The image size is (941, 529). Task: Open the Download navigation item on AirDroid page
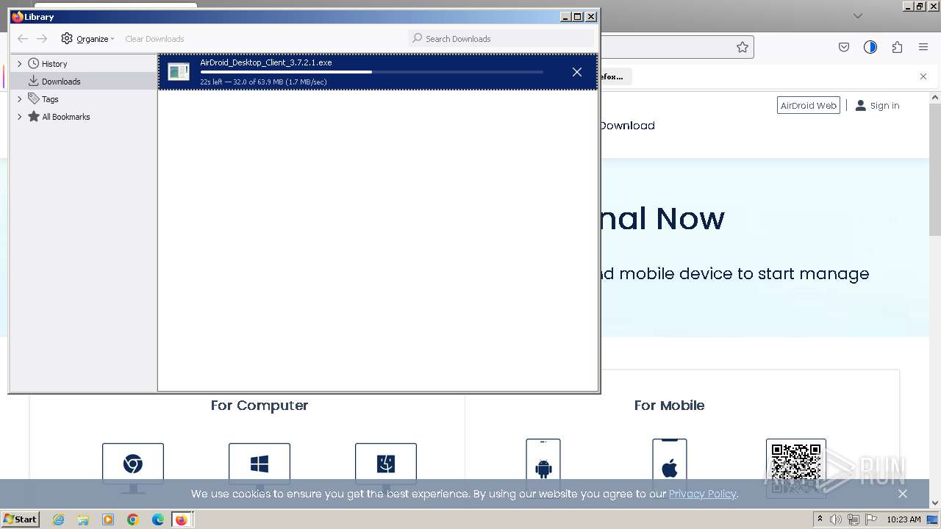pos(626,126)
